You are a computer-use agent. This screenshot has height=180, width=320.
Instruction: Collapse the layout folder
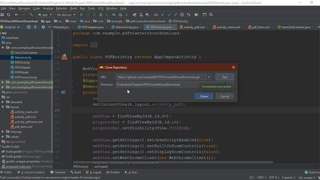point(2,107)
